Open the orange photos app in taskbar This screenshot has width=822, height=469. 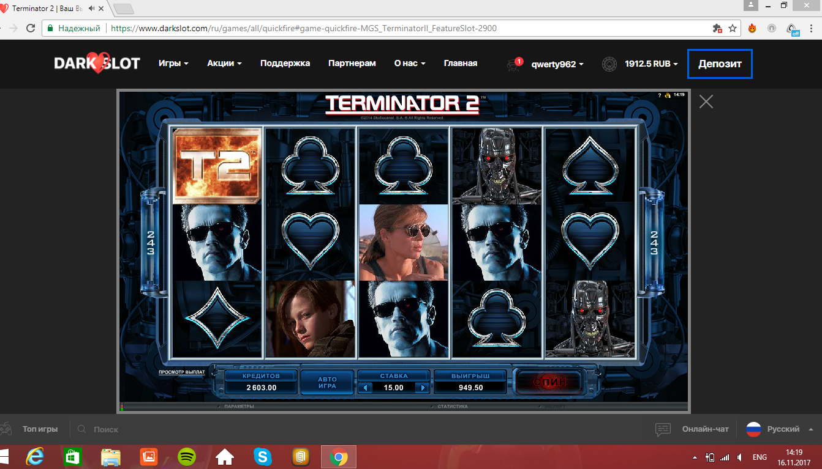148,456
